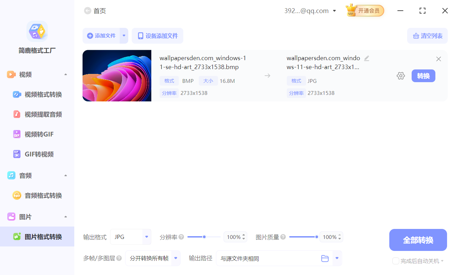Open conversion settings gear for the wallpaper file
This screenshot has width=456, height=275.
401,76
